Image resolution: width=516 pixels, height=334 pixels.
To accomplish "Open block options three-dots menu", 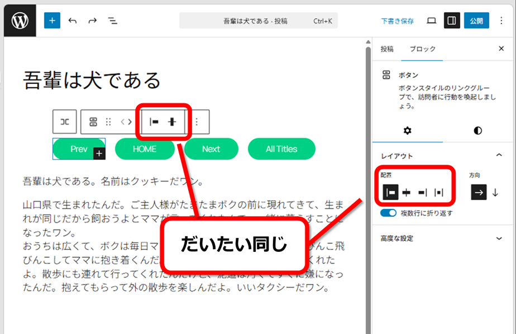I will [x=197, y=122].
